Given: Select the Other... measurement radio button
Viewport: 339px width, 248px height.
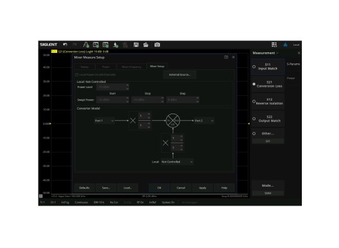Looking at the screenshot, I should (254, 134).
